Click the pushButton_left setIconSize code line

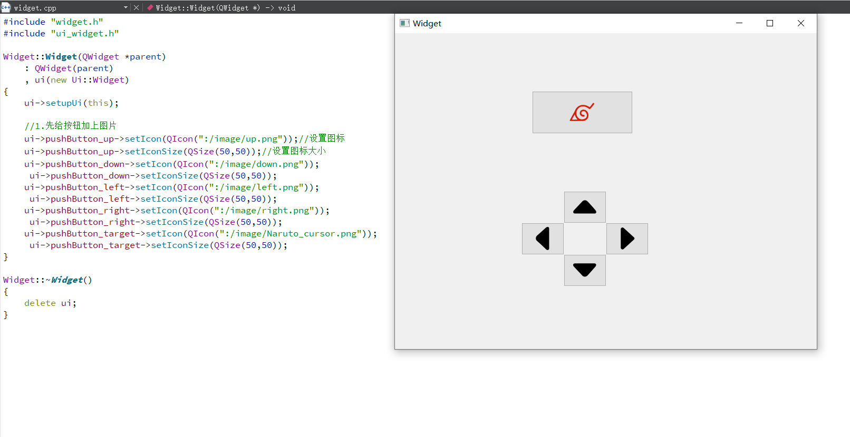153,198
